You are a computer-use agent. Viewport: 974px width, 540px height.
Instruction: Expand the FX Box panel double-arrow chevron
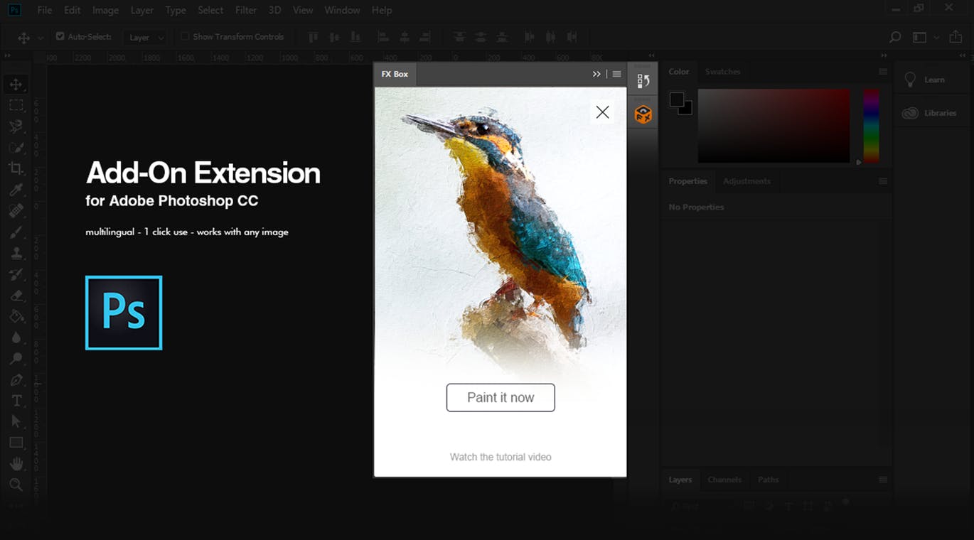[x=596, y=73]
